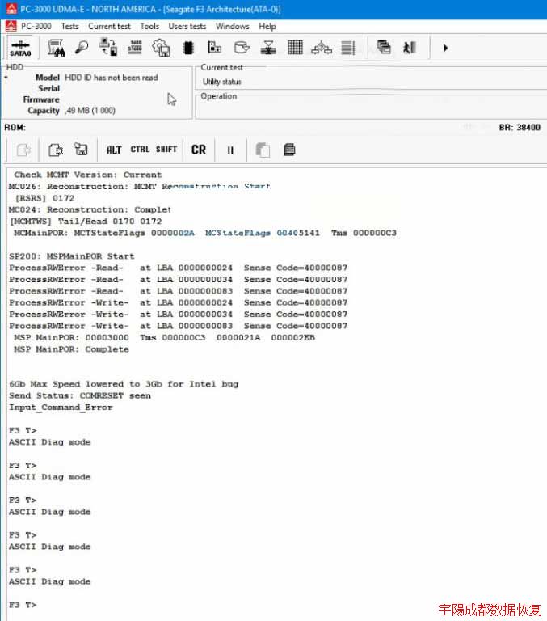The width and height of the screenshot is (547, 621).
Task: Click the black chip ROM icon
Action: tap(188, 48)
